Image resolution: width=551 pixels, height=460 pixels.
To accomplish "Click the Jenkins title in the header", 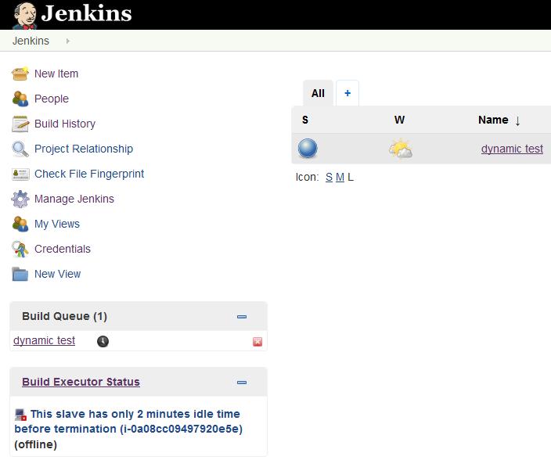I will click(x=86, y=13).
